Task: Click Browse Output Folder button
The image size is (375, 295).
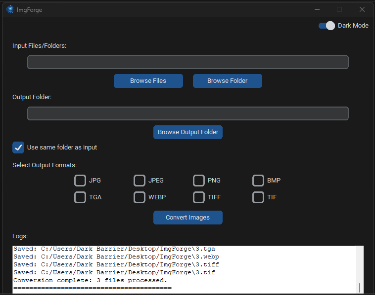Action: point(187,132)
